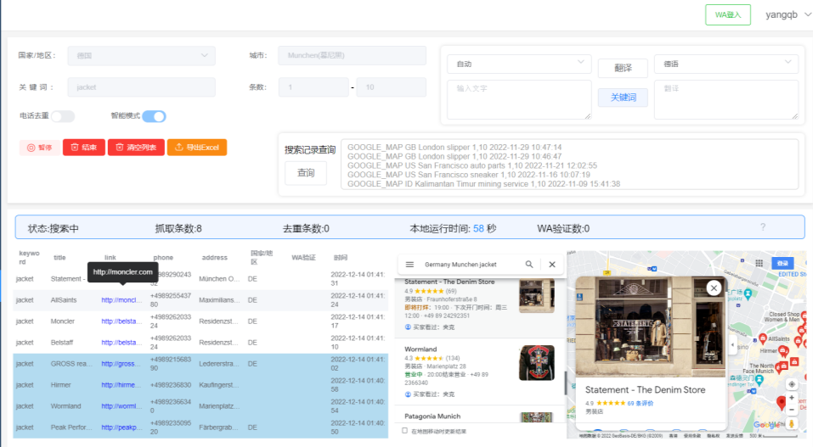Click the address column header

click(214, 257)
